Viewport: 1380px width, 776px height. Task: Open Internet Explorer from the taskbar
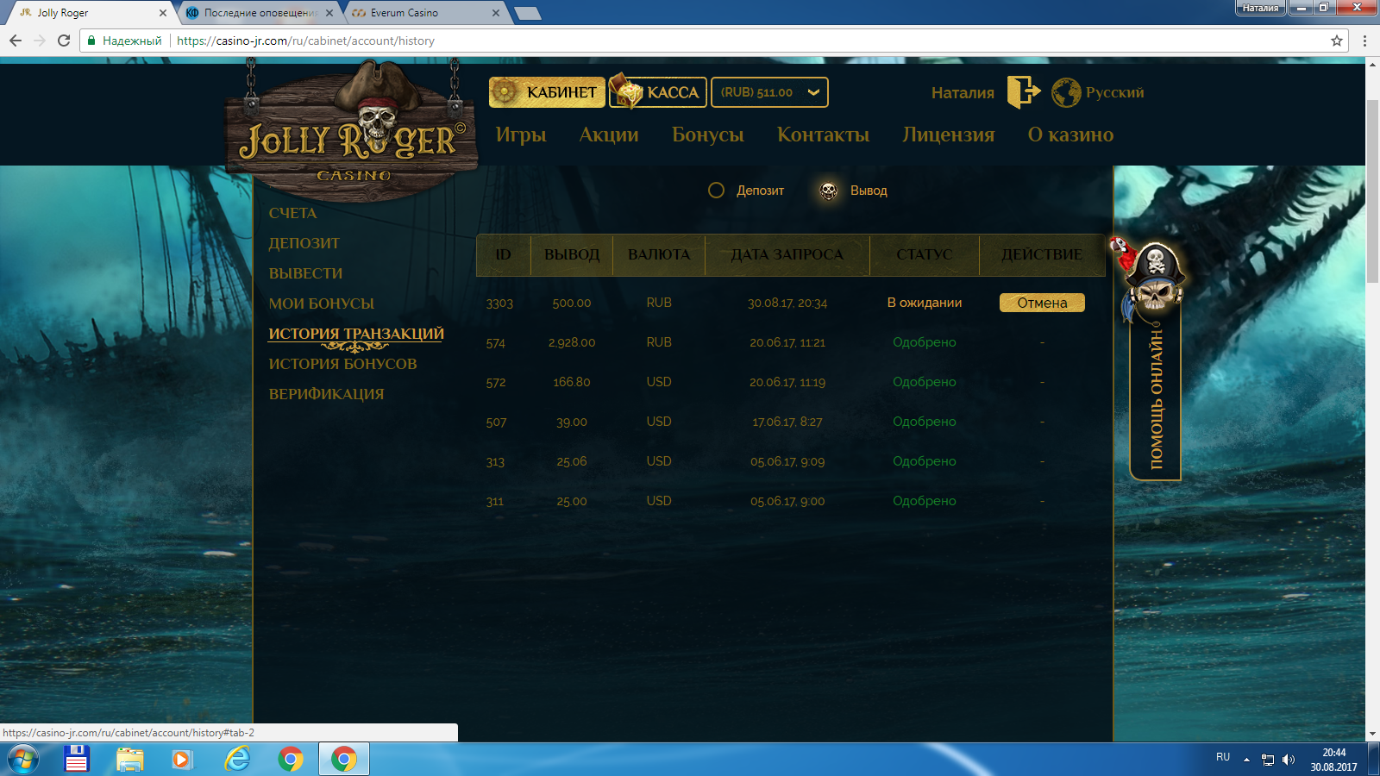(x=236, y=760)
